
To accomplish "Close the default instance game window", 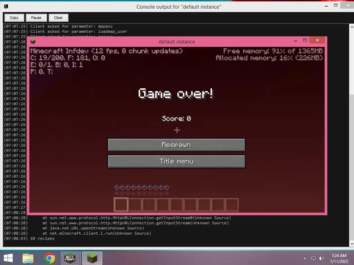I will (317, 40).
